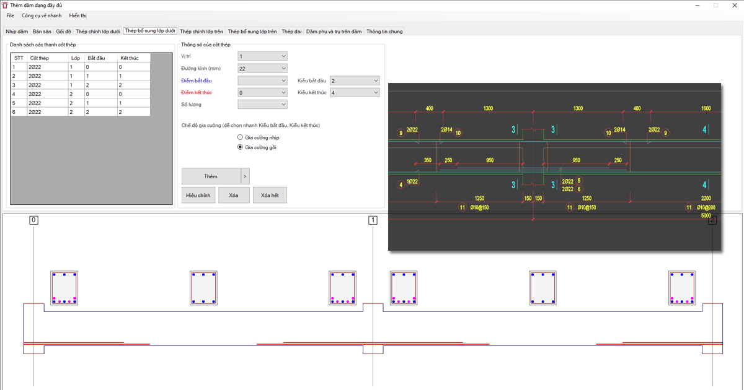The width and height of the screenshot is (744, 390).
Task: Select row 6 in the rebar list
Action: (81, 112)
